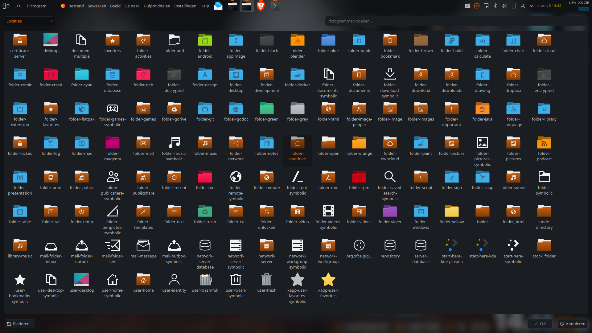Open the Bestand menu
Image resolution: width=592 pixels, height=333 pixels.
76,6
